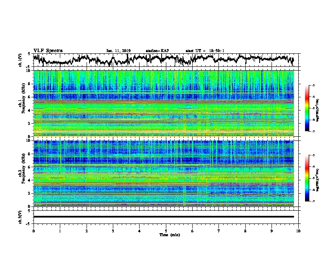This screenshot has width=336, height=259.
Task: Click the "station=KAP" header text
Action: pyautogui.click(x=157, y=51)
